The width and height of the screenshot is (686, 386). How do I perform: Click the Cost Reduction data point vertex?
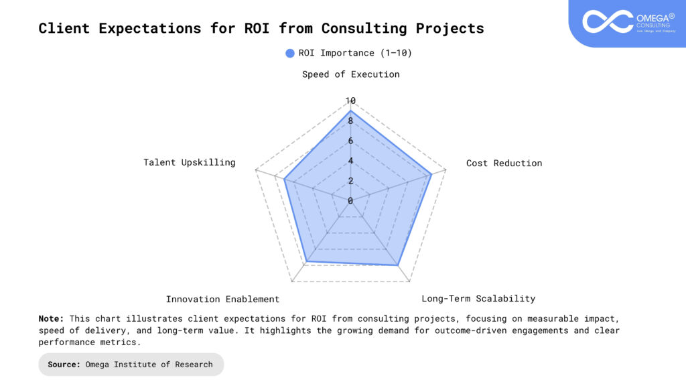[x=431, y=174]
